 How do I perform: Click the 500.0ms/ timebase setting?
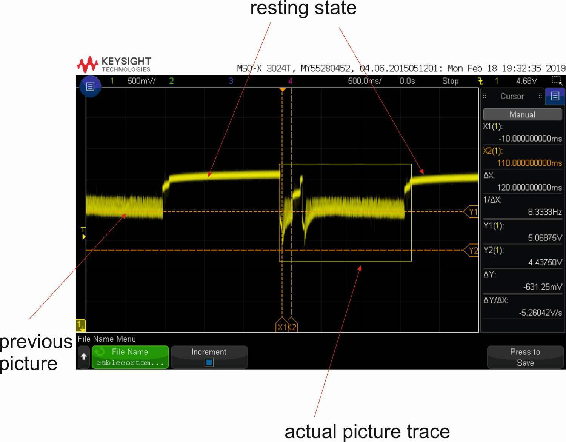(365, 81)
